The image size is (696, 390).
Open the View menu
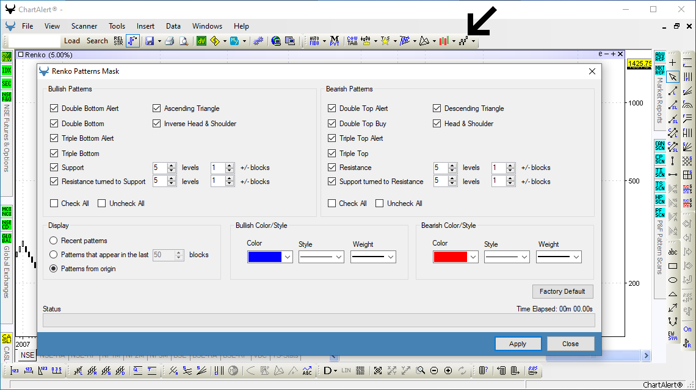52,26
